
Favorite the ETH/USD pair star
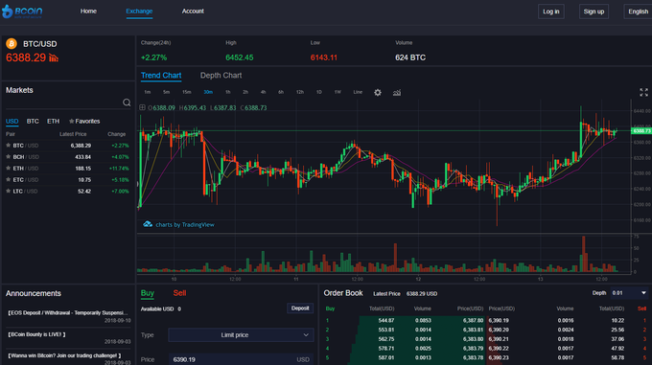pyautogui.click(x=9, y=169)
